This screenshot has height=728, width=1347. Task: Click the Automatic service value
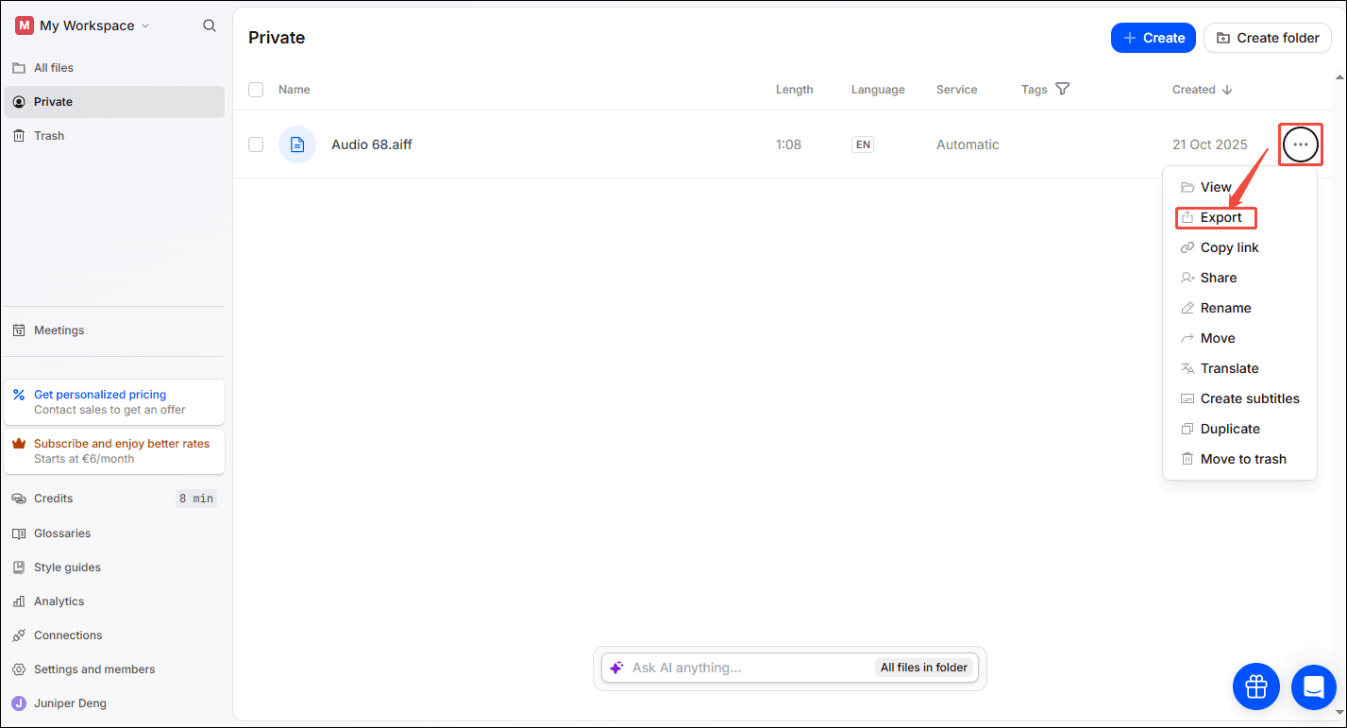968,144
